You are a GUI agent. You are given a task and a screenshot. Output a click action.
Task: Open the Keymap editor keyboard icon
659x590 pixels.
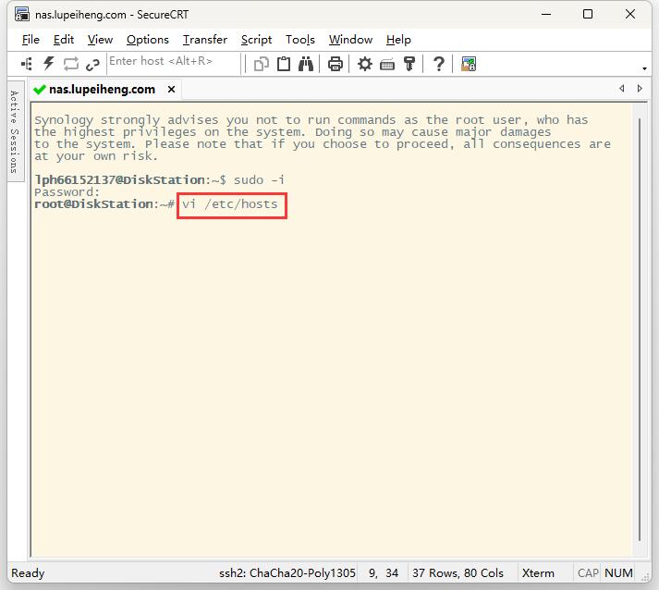point(387,64)
